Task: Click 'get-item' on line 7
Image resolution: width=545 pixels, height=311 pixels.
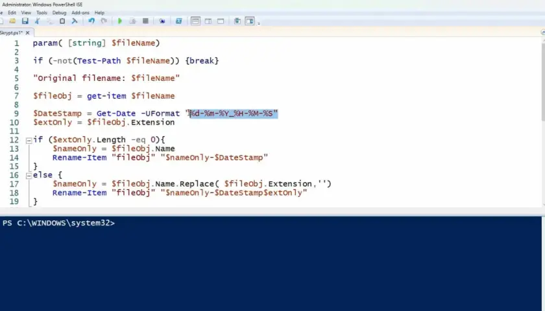Action: pos(106,96)
